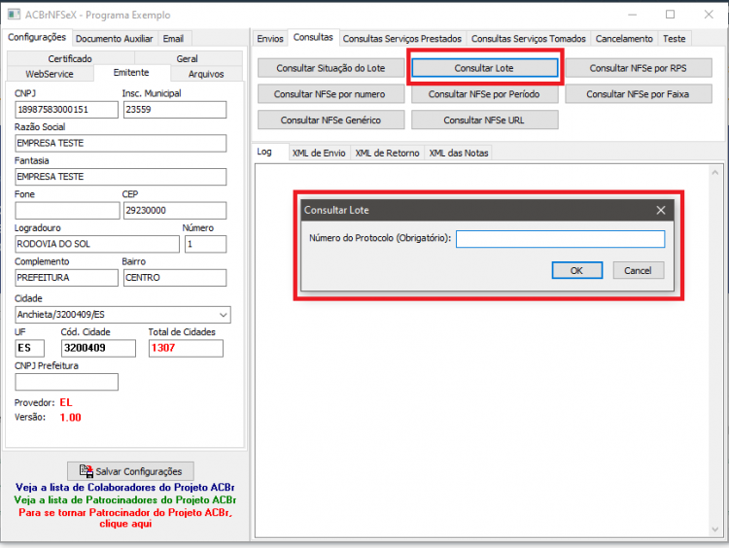Close the Consultar Lote dialog
Viewport: 729px width, 548px height.
tap(661, 210)
